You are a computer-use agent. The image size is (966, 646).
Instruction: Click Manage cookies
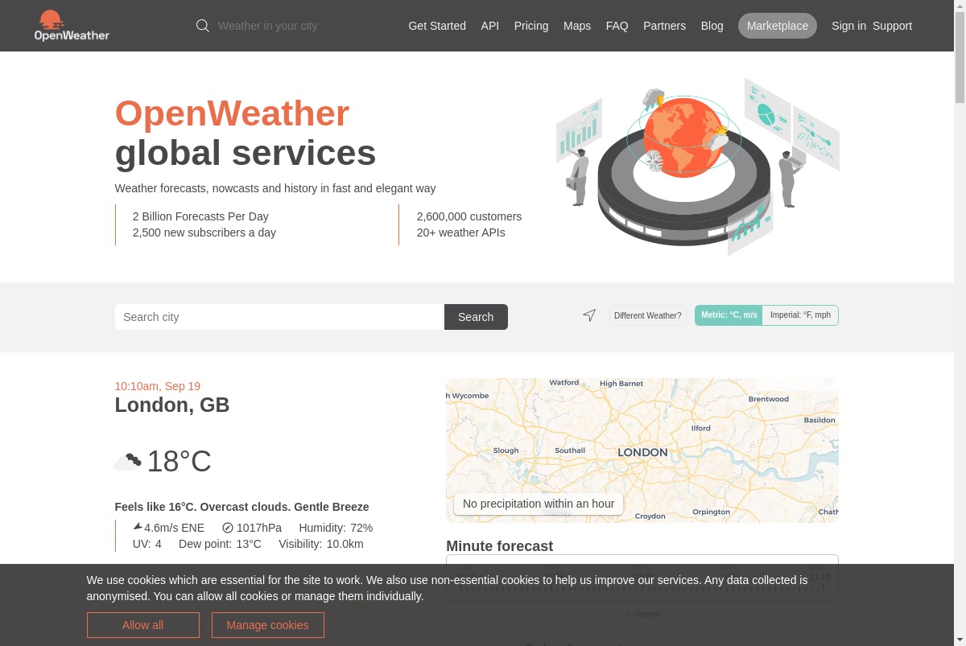pos(268,625)
